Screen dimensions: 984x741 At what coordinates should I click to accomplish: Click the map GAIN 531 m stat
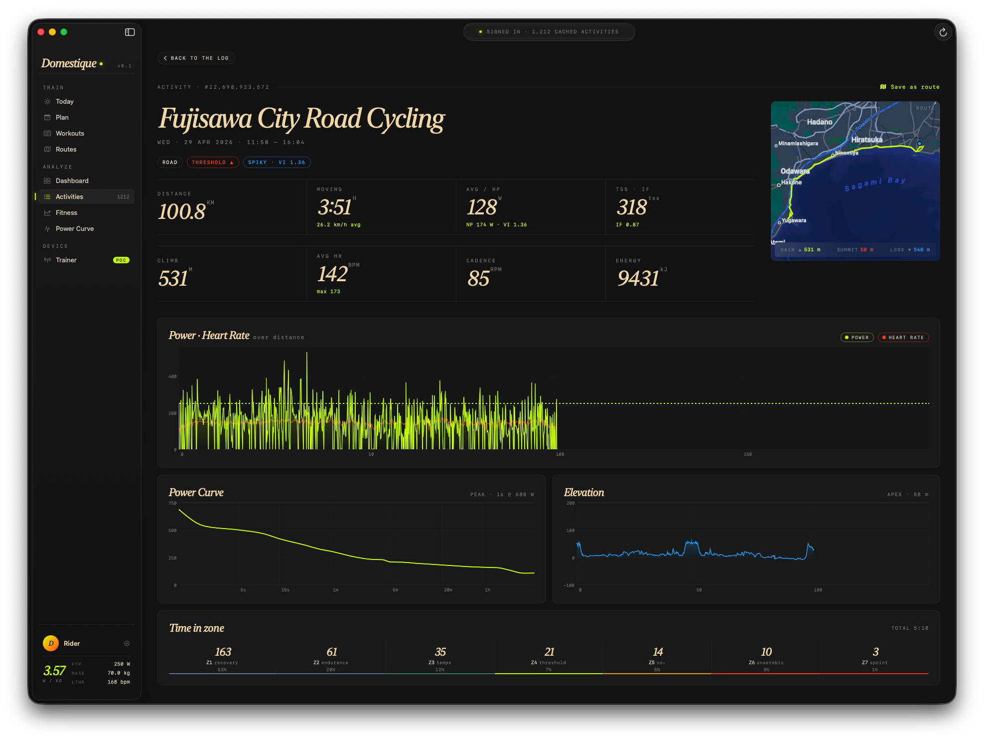(x=800, y=250)
